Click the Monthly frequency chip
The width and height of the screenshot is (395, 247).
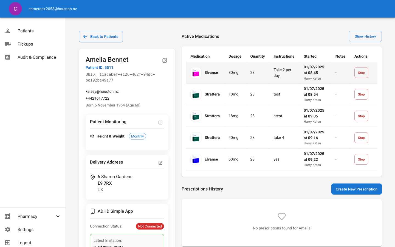point(137,136)
